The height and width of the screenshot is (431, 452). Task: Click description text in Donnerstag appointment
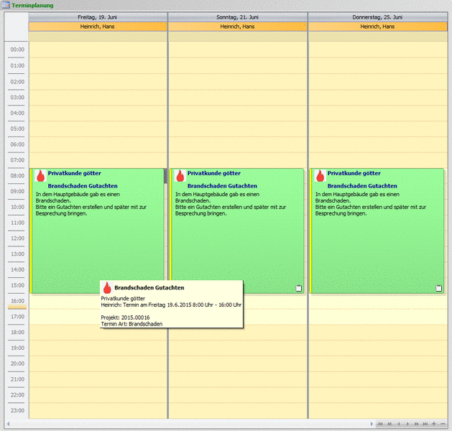point(371,204)
